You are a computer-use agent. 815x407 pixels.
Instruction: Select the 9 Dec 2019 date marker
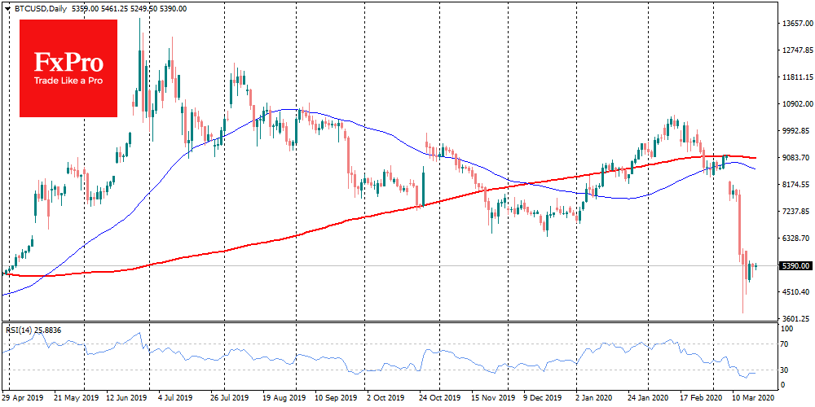(x=543, y=400)
